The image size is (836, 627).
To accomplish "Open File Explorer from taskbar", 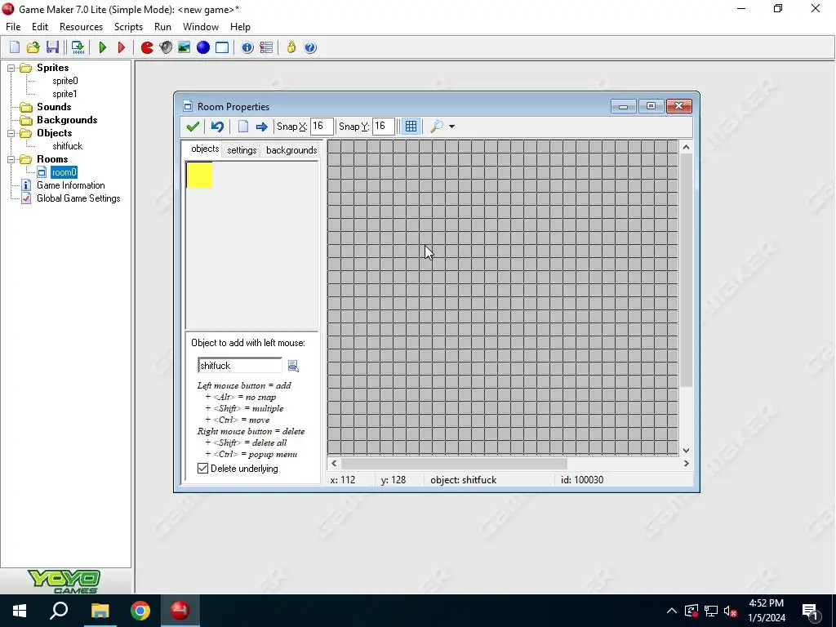I will (100, 611).
